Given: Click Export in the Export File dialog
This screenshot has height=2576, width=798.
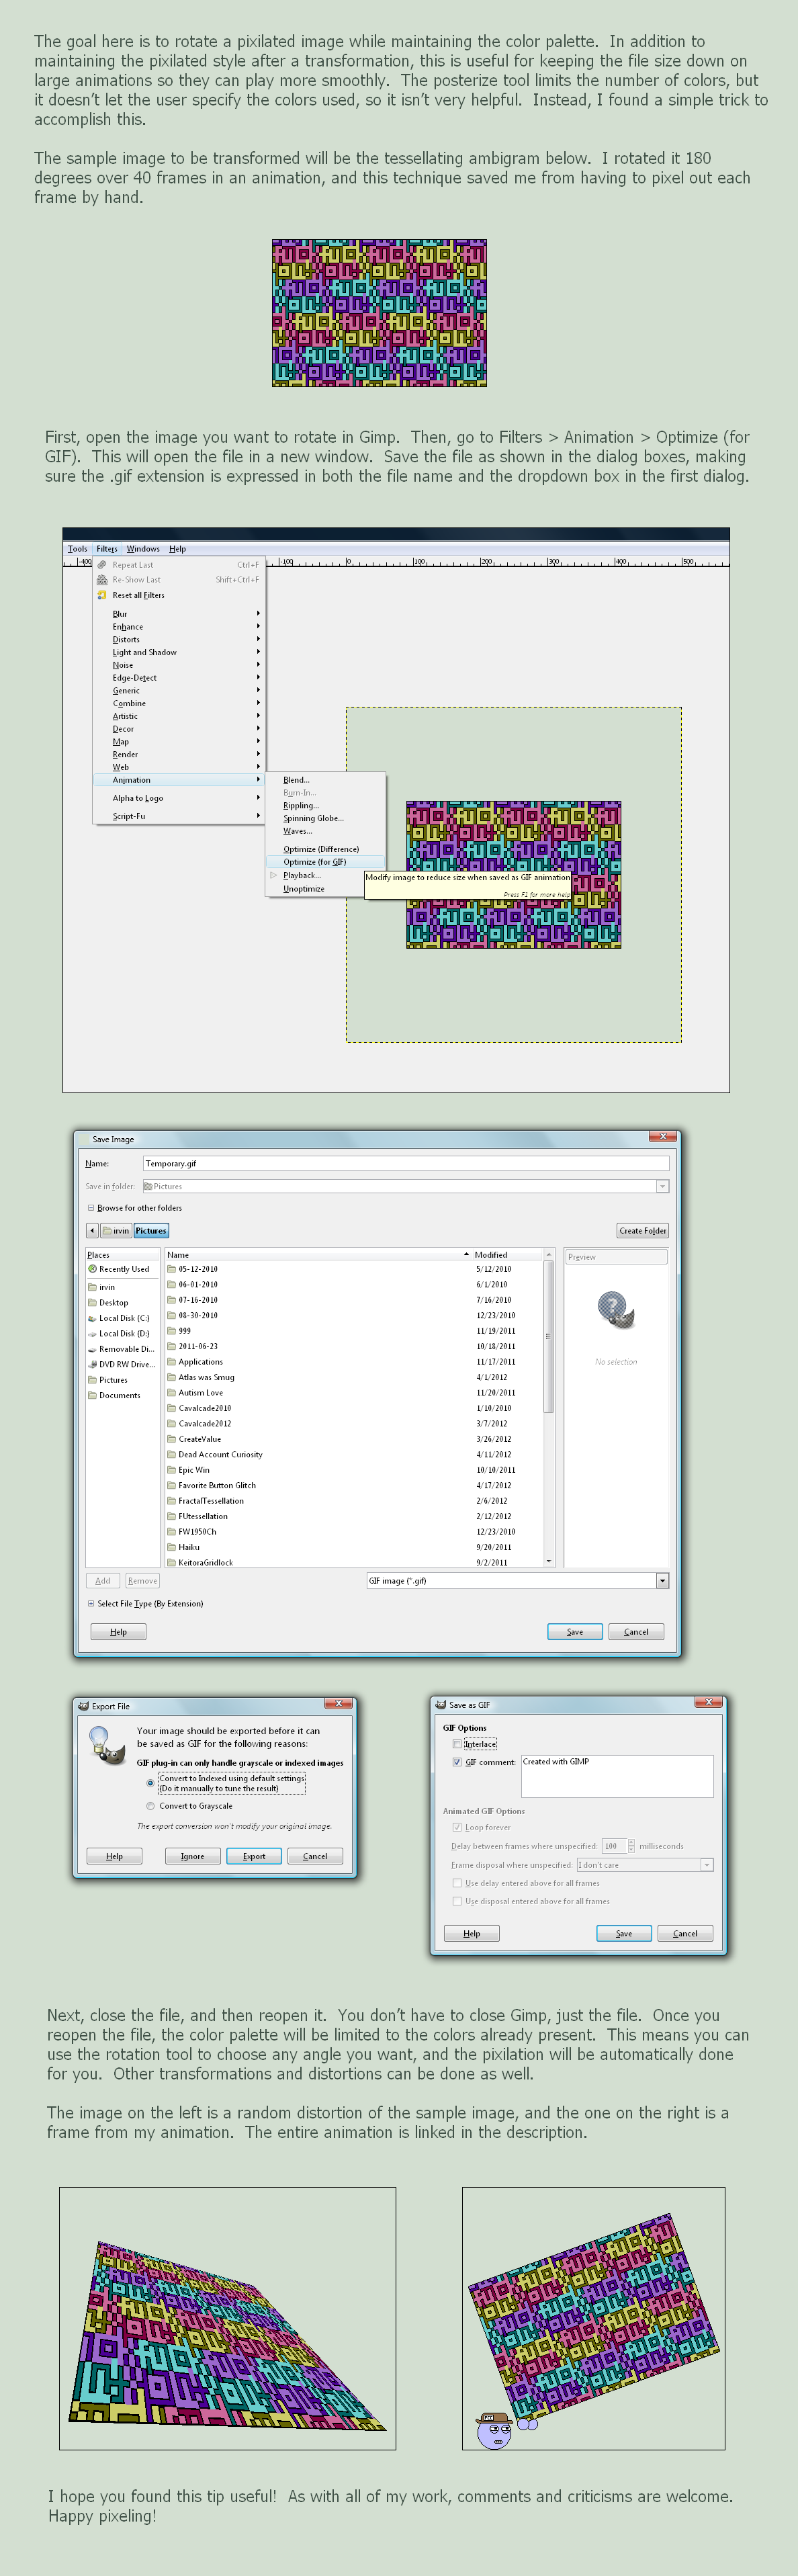Looking at the screenshot, I should click(254, 1856).
